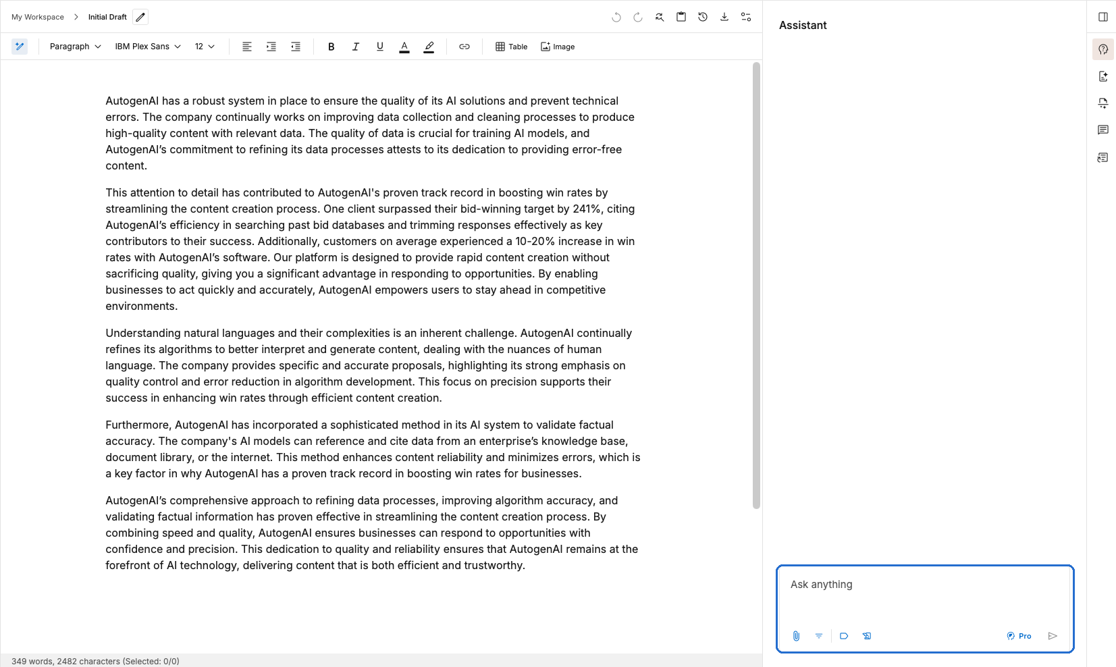Click the icon right of the tag icon
This screenshot has width=1116, height=667.
(867, 636)
